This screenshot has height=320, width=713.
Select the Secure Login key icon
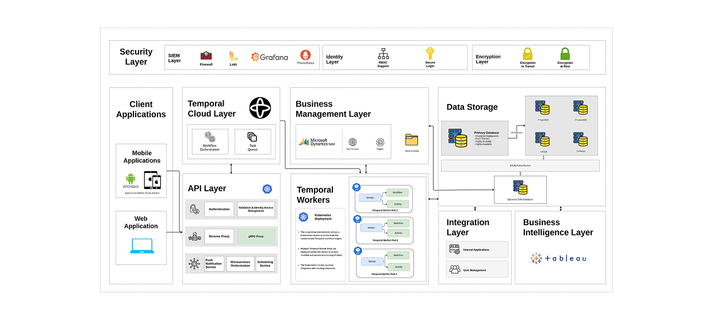click(x=430, y=53)
